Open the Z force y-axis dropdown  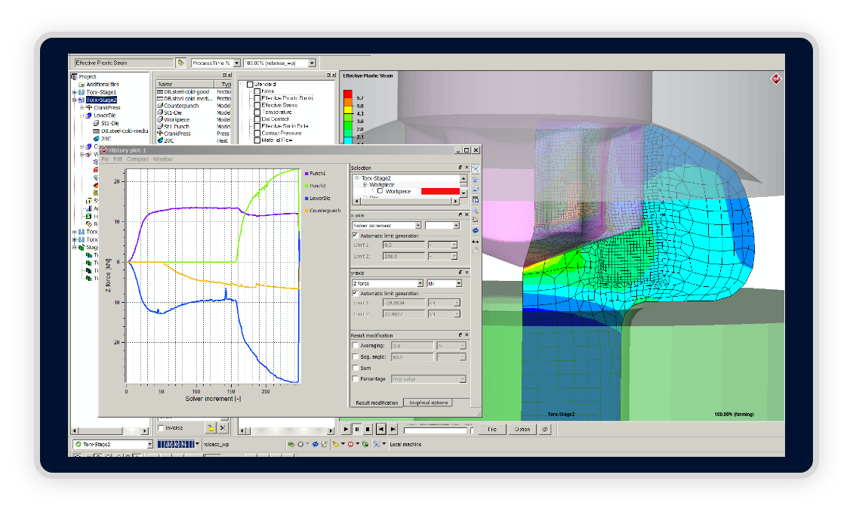coord(387,284)
